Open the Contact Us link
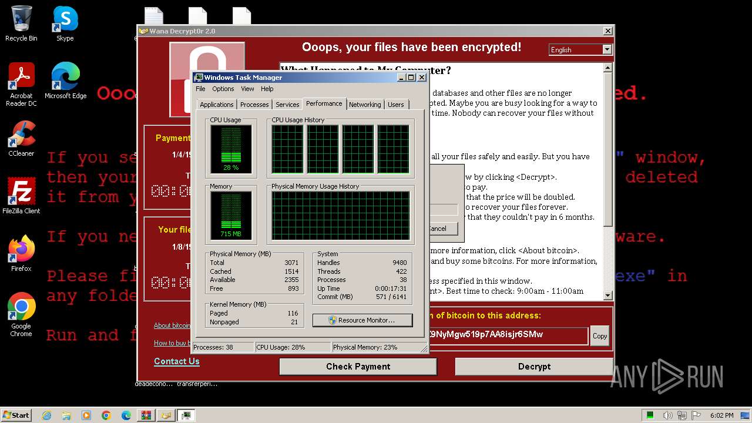752x423 pixels. pos(177,361)
